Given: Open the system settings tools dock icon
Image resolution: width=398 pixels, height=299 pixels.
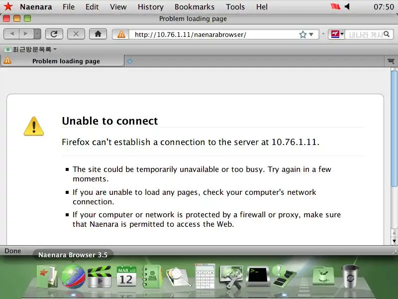Looking at the screenshot, I should [231, 277].
